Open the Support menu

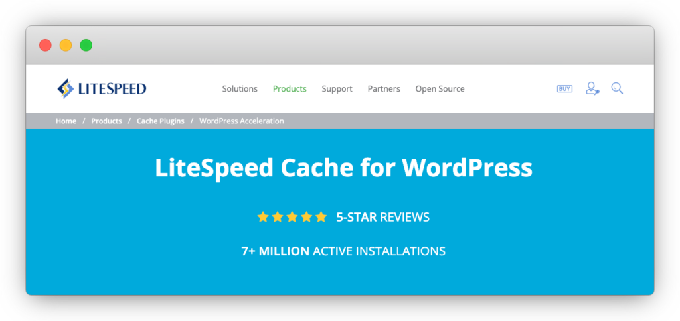337,89
